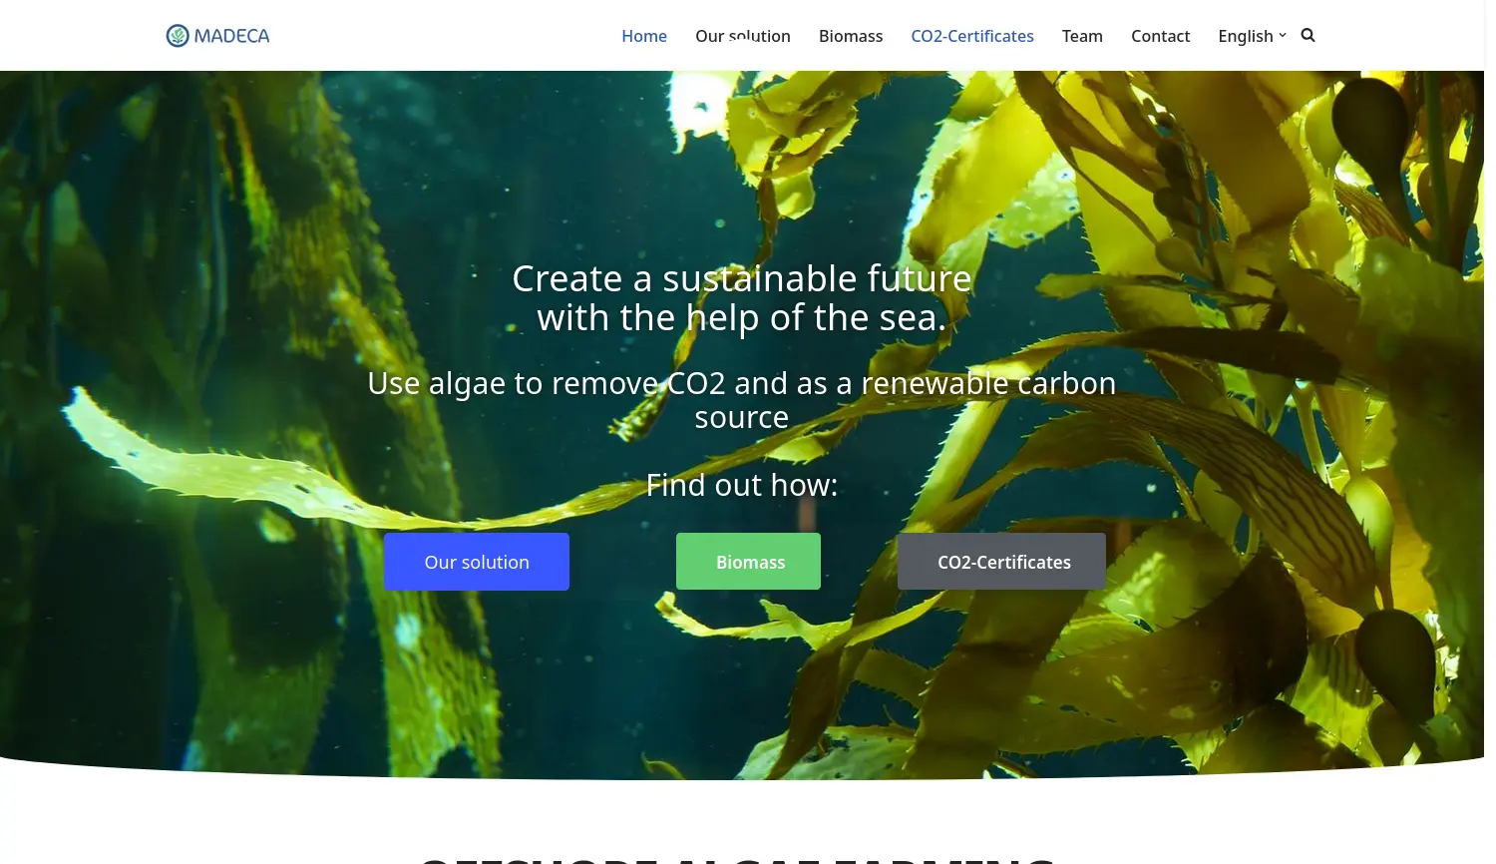Screen dimensions: 1496x864
Task: Click the MADECA leaf logo icon
Action: click(x=178, y=36)
